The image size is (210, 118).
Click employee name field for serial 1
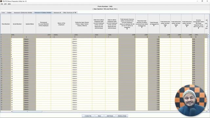tap(61, 39)
